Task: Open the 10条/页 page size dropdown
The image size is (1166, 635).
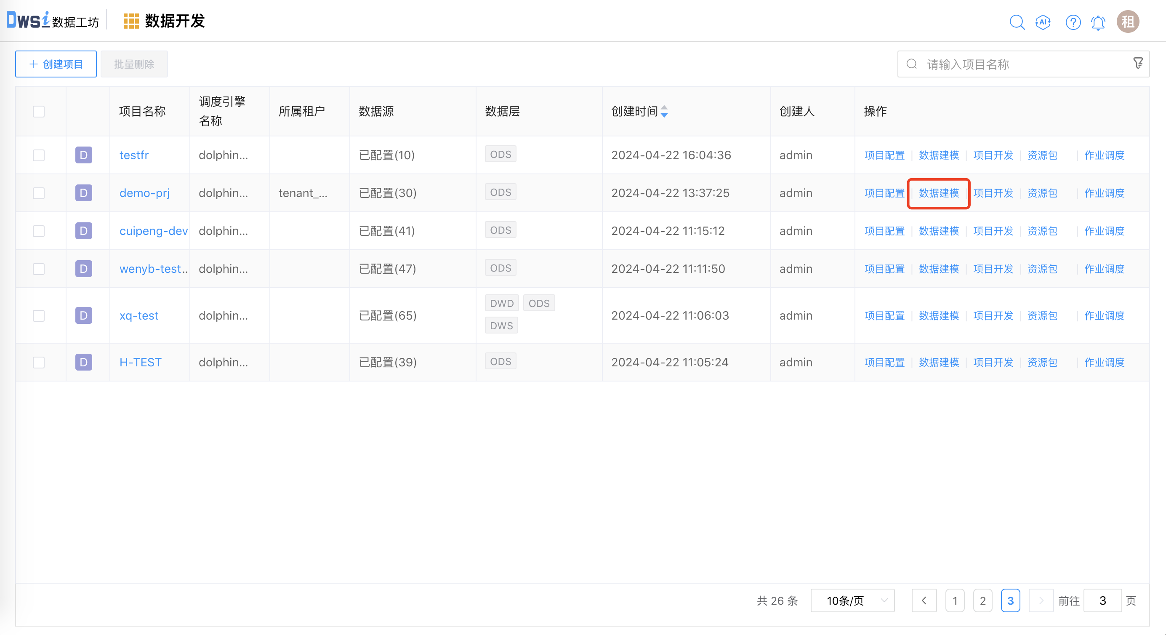Action: (x=852, y=600)
